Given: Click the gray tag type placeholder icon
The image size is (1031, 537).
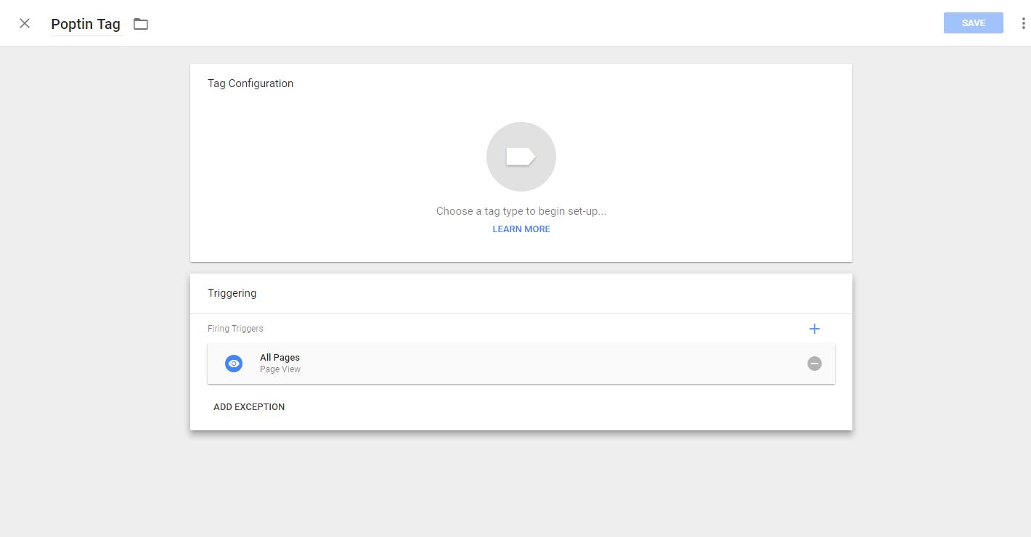Looking at the screenshot, I should pos(521,157).
